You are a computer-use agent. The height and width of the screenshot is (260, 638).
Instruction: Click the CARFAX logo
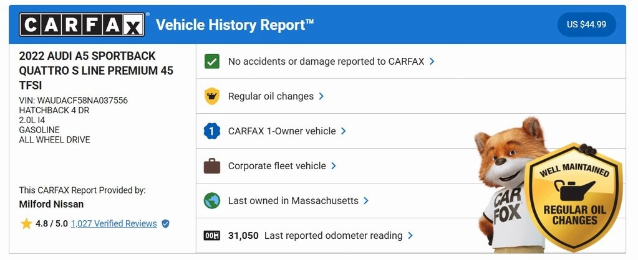click(x=82, y=25)
